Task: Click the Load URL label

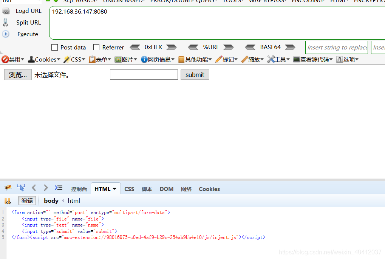Action: (x=28, y=11)
